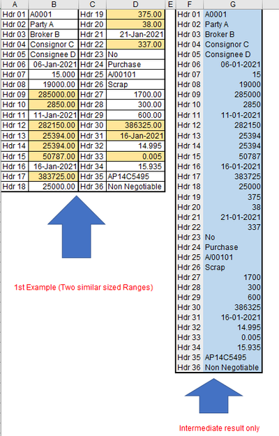The width and height of the screenshot is (279, 436).
Task: Select 386325 cell in column G
Action: pyautogui.click(x=232, y=307)
